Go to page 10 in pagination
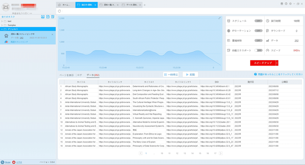Viewport: 305px width, 165px height. [162, 153]
